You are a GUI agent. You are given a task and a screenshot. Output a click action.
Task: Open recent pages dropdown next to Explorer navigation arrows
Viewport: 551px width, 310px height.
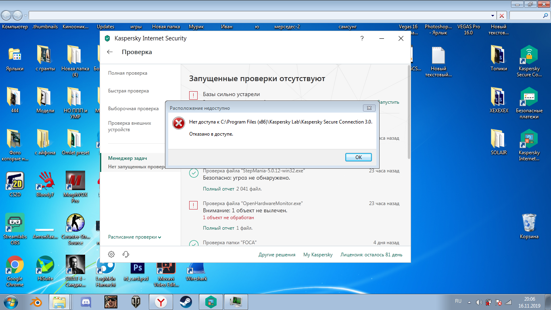coord(26,16)
